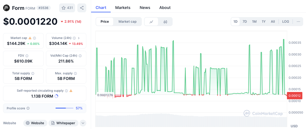Click the #3536 rank badge

click(43, 8)
